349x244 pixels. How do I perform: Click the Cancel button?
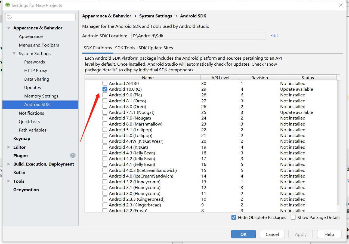(x=272, y=234)
